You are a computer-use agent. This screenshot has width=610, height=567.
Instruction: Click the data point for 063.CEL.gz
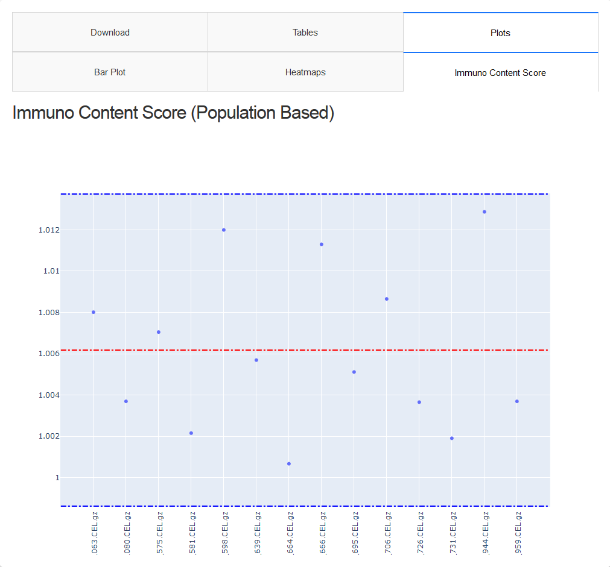(94, 312)
